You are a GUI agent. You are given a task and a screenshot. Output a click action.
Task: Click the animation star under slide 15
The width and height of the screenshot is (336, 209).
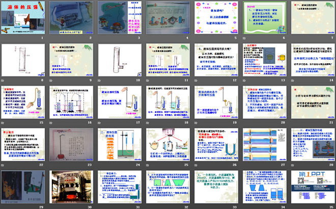3,123
